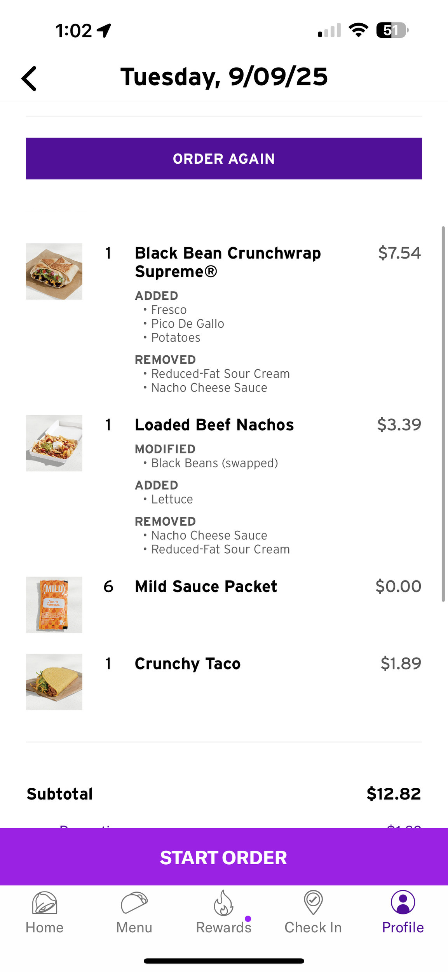Tap the back arrow icon
This screenshot has height=972, width=448.
(x=29, y=78)
